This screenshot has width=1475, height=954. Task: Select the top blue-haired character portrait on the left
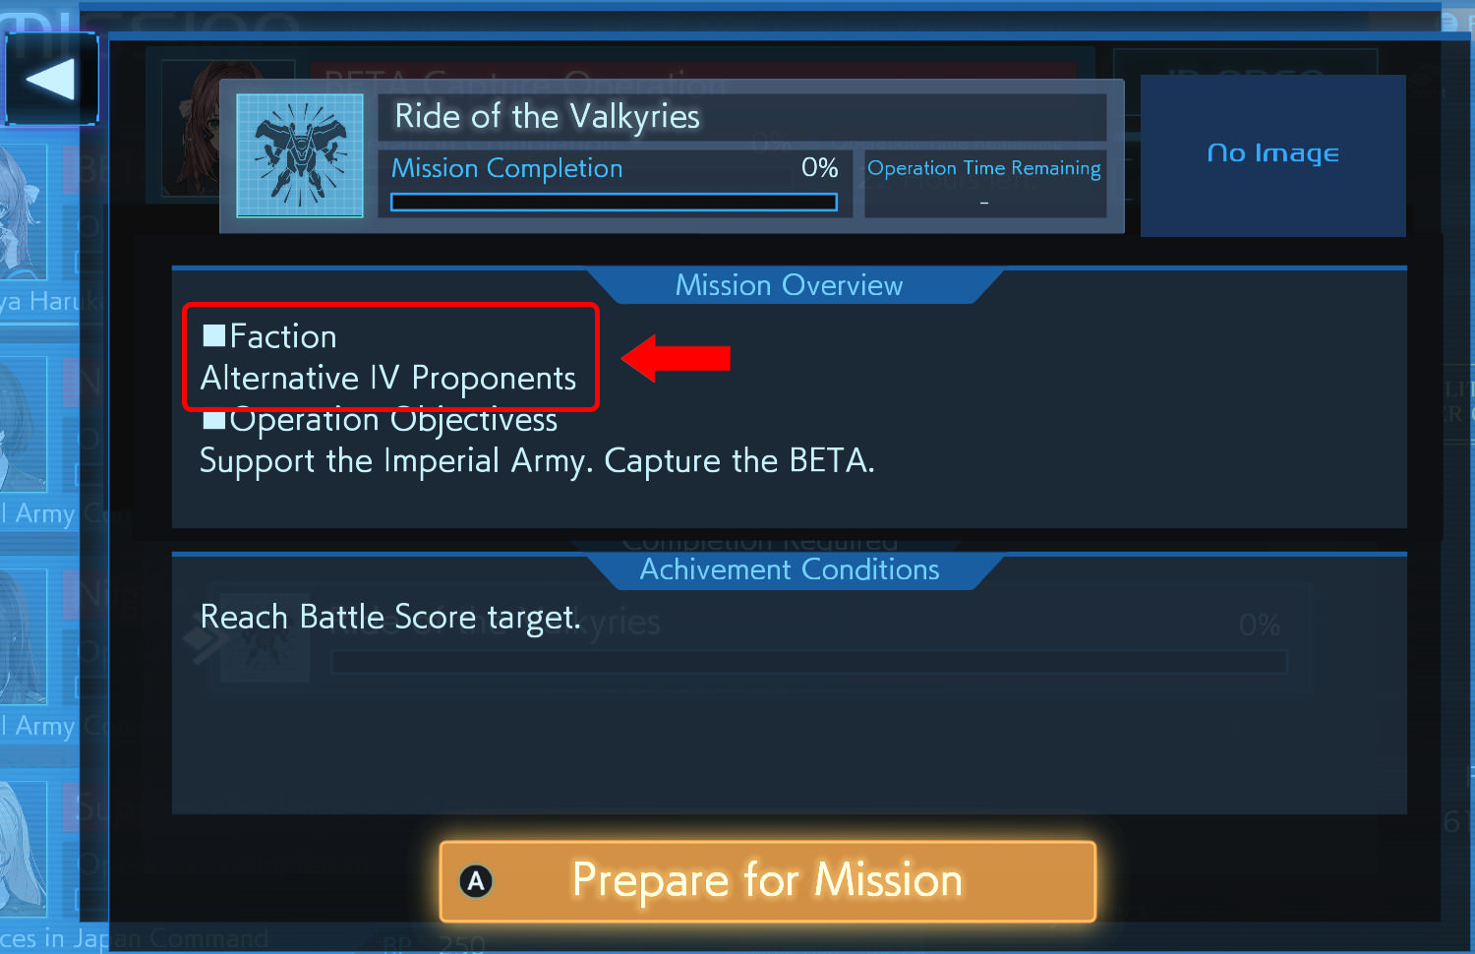[24, 211]
